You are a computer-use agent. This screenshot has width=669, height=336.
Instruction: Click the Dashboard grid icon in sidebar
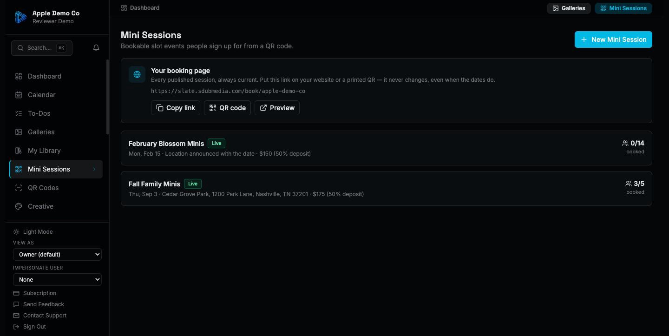(x=19, y=76)
